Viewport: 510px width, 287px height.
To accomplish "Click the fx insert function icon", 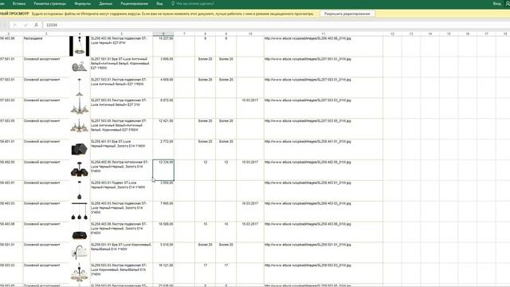I will tap(36, 25).
